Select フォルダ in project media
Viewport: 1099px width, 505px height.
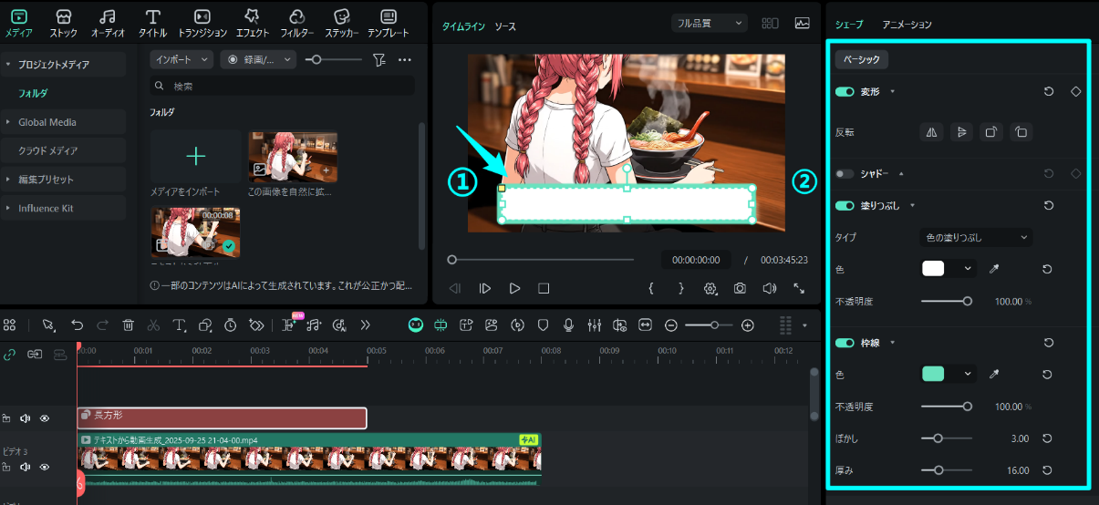(33, 93)
